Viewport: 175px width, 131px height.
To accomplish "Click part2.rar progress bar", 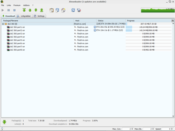I will tap(148, 30).
